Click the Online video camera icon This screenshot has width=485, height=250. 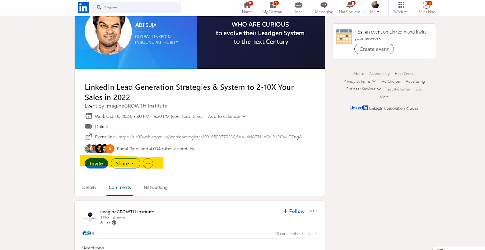click(x=89, y=127)
